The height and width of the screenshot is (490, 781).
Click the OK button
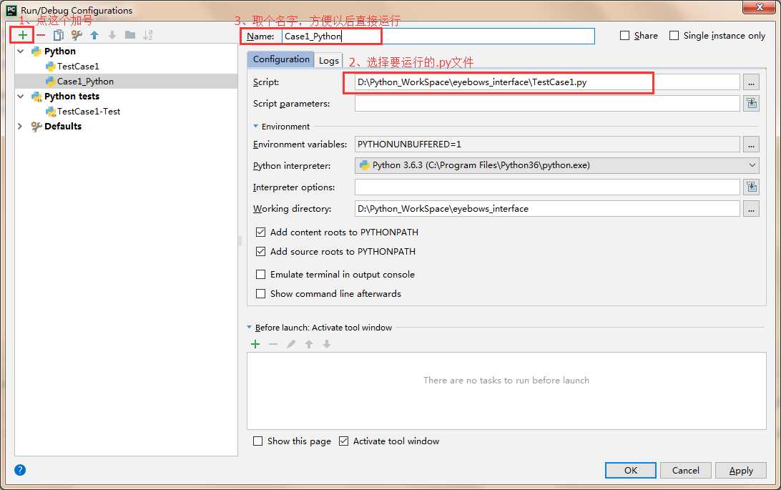[x=631, y=470]
